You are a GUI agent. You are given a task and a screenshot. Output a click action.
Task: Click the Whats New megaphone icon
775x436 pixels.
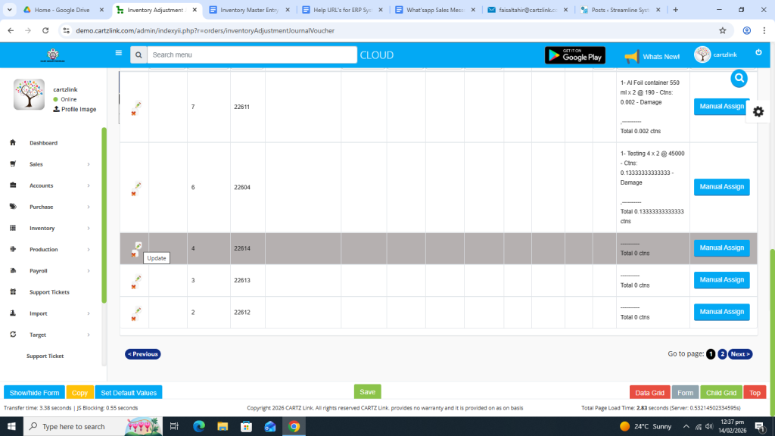631,56
